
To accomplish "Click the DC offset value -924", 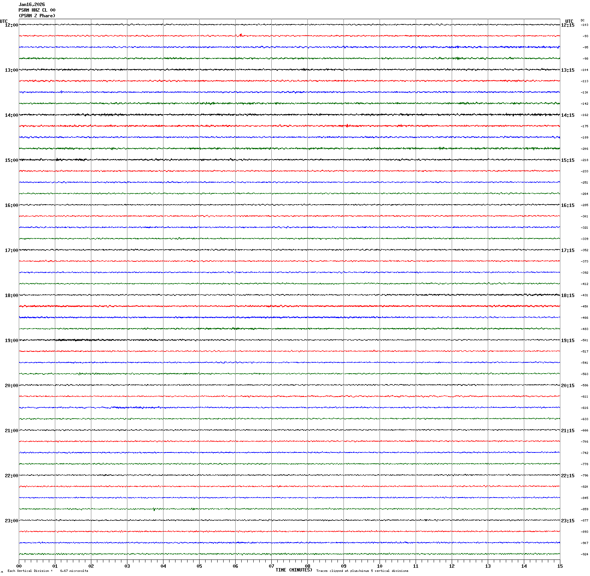I will [x=584, y=554].
